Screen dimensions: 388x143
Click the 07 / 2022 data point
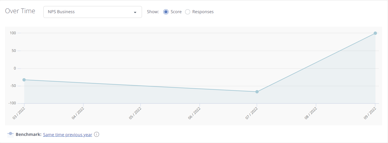257,92
